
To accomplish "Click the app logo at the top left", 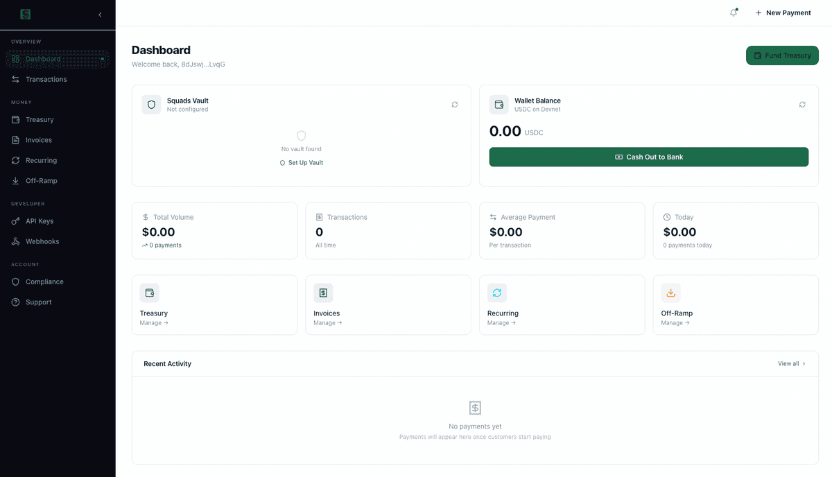I will tap(25, 14).
